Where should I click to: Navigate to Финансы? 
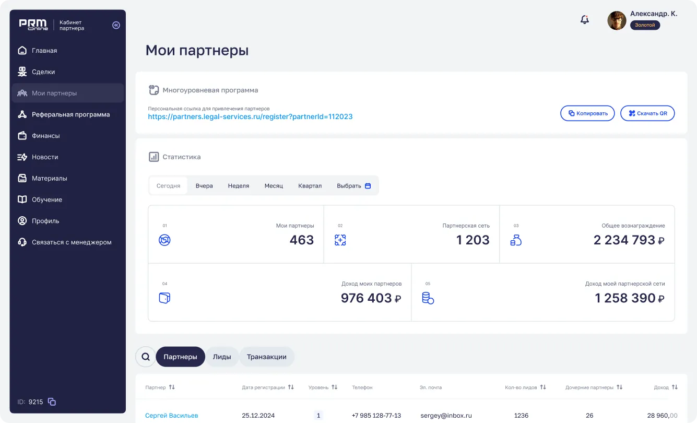coord(68,136)
